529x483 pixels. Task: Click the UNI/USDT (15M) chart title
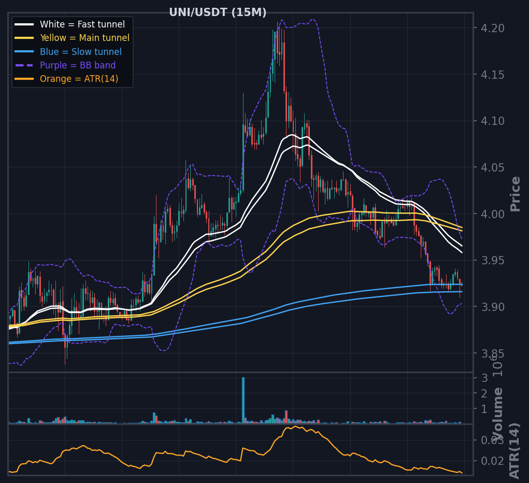tap(218, 12)
